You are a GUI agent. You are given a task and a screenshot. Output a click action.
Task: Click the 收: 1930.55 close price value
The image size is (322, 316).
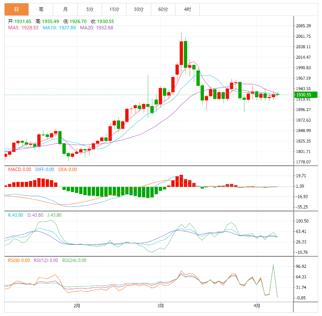103,21
